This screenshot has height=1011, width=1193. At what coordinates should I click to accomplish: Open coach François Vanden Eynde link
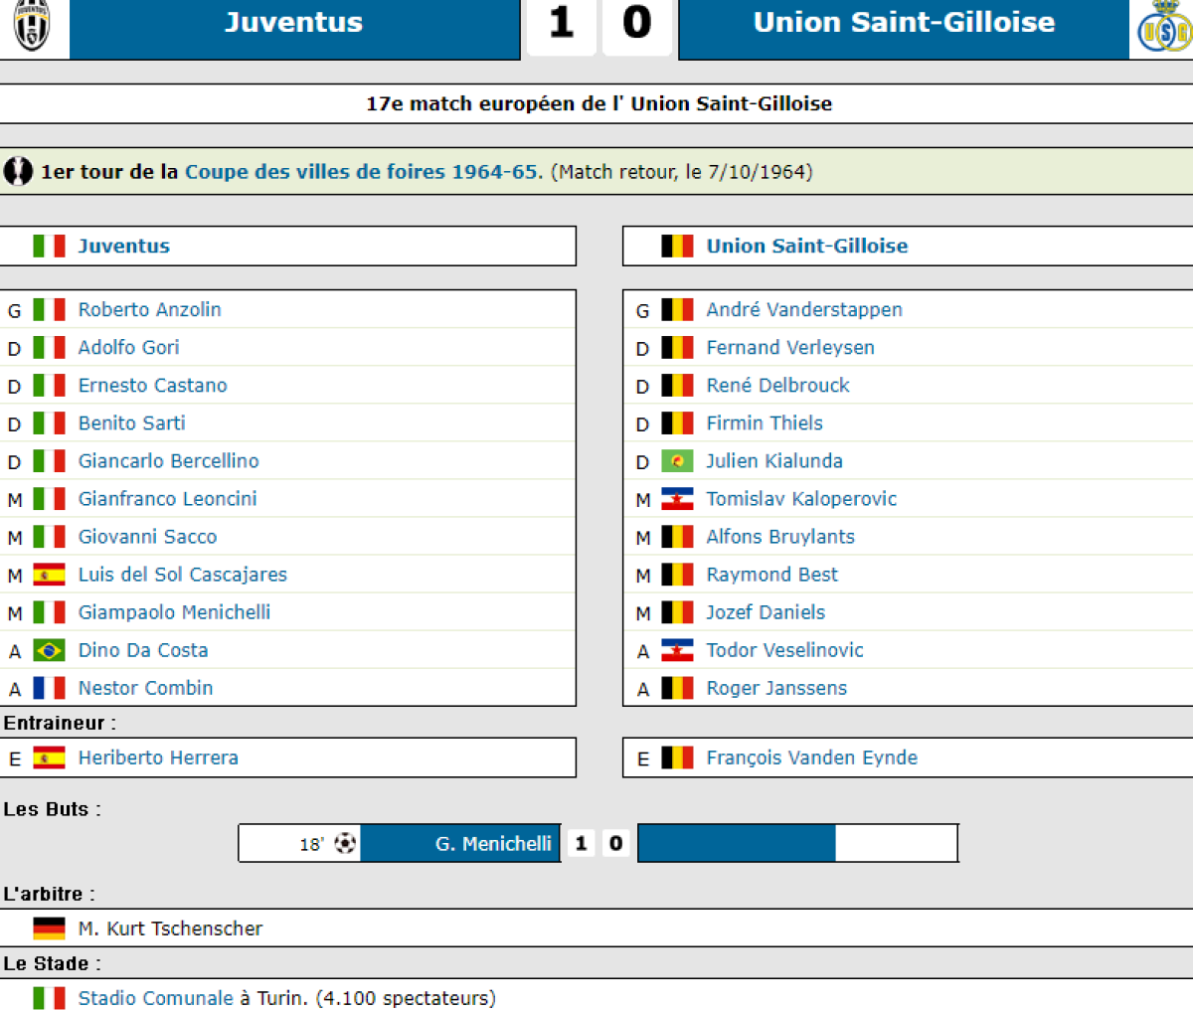click(x=811, y=758)
